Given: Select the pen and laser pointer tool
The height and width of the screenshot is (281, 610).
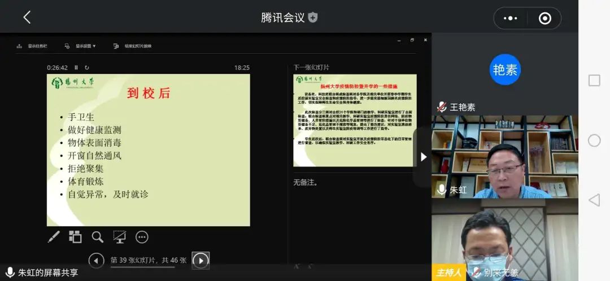Looking at the screenshot, I should (54, 237).
